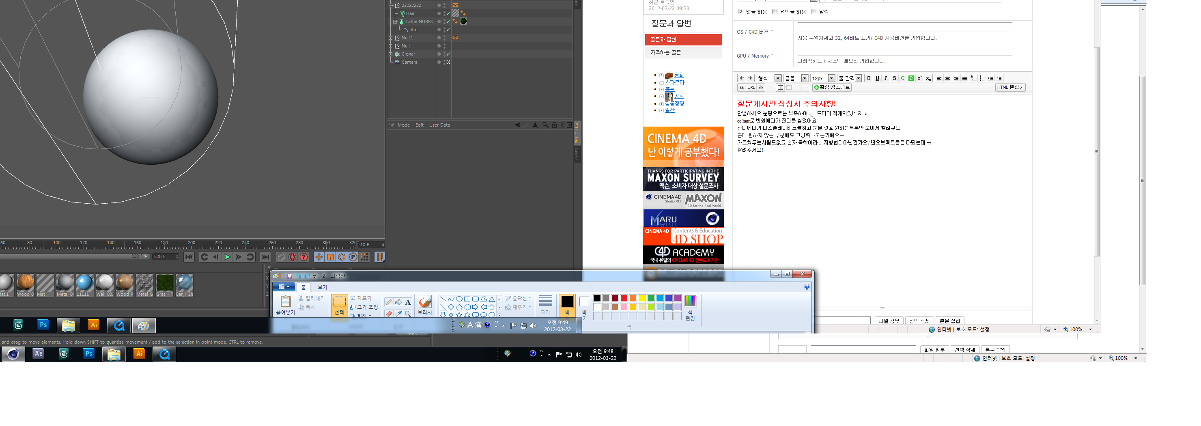Open the 장동징당 user link

[x=675, y=103]
